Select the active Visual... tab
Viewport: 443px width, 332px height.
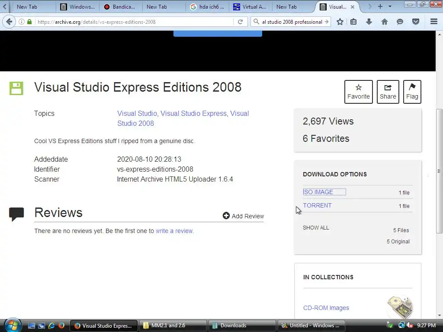[336, 7]
